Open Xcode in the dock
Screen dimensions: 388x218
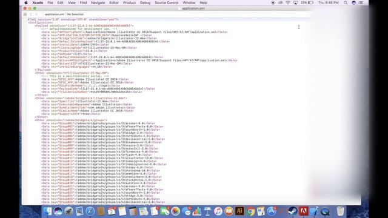click(314, 211)
